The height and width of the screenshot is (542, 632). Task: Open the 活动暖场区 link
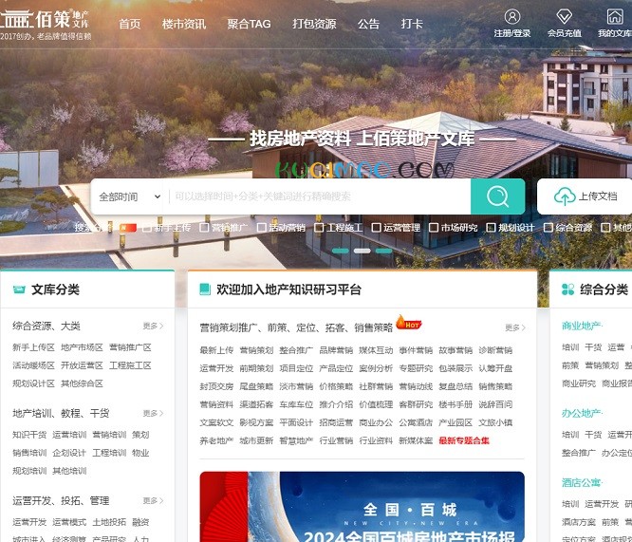tap(33, 365)
